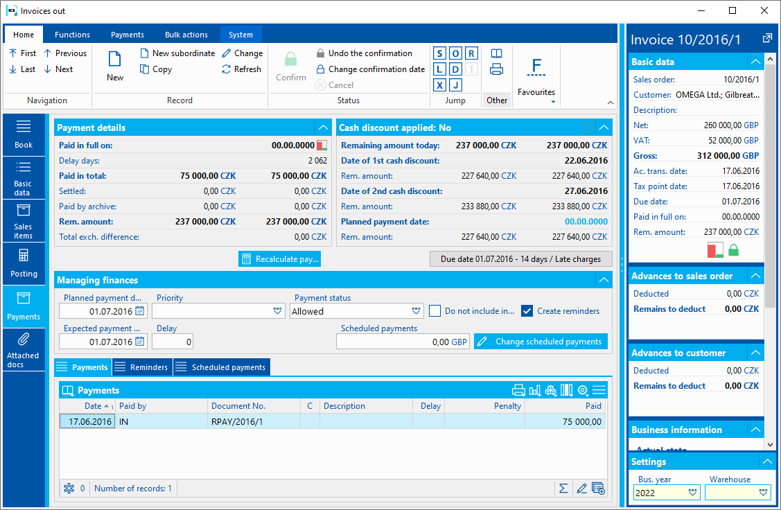The height and width of the screenshot is (510, 781).
Task: Collapse Managing finances panel
Action: pyautogui.click(x=604, y=280)
